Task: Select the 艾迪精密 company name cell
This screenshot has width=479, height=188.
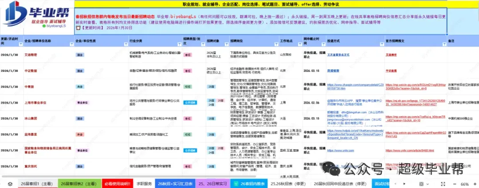Action: tap(49, 55)
